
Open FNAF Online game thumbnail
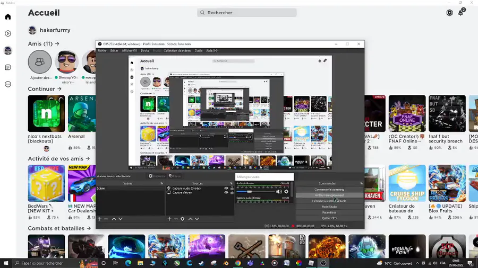pyautogui.click(x=407, y=113)
